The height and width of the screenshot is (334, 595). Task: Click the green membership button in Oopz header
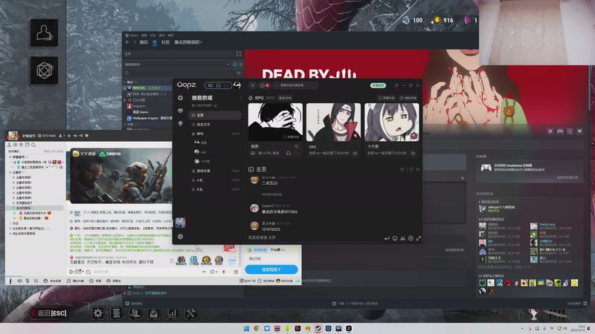378,85
